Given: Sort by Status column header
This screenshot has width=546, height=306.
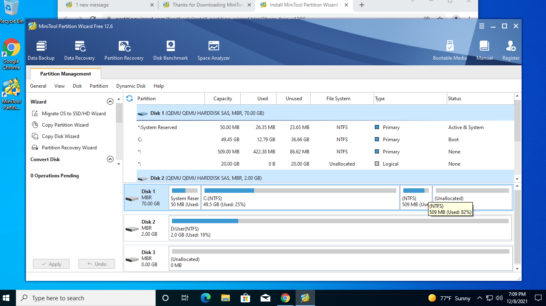Looking at the screenshot, I should coord(480,99).
